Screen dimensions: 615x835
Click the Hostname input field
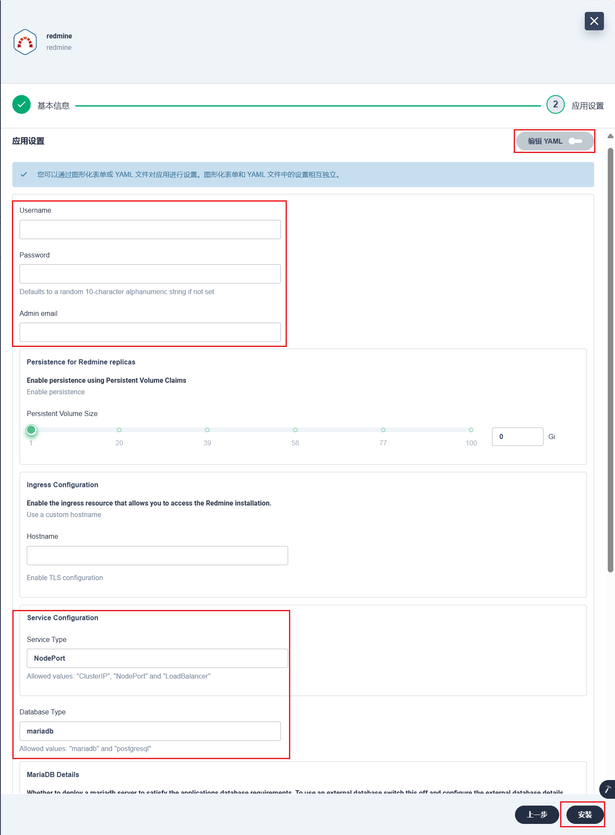coord(157,555)
